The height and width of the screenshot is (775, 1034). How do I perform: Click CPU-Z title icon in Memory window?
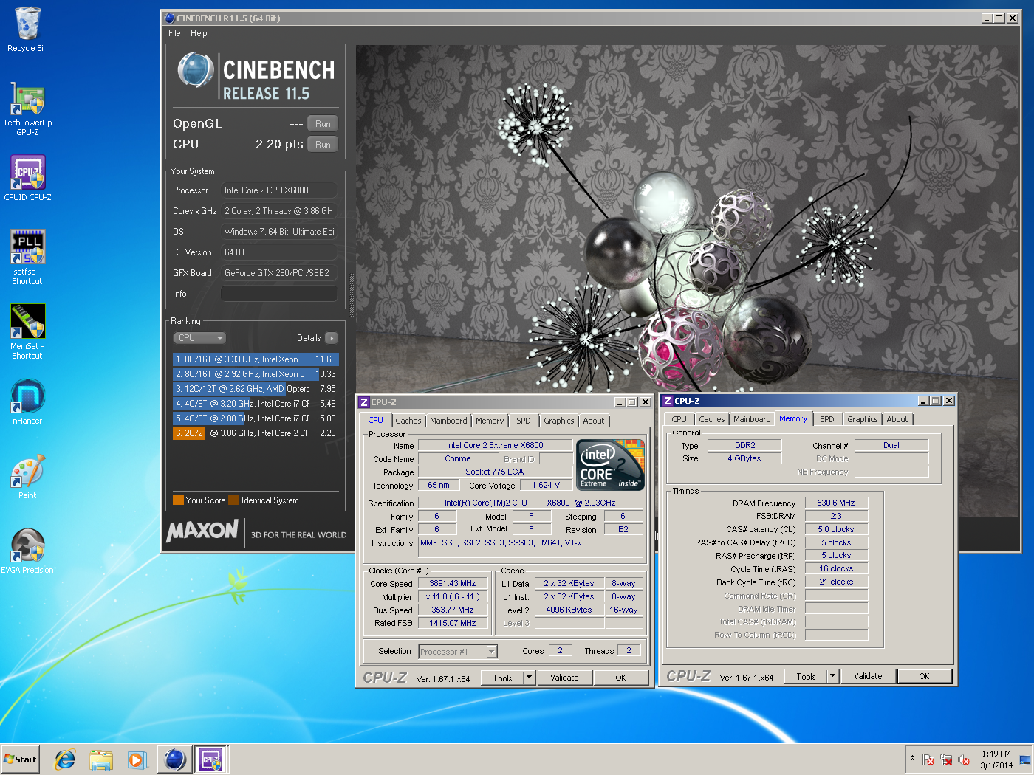click(x=667, y=401)
